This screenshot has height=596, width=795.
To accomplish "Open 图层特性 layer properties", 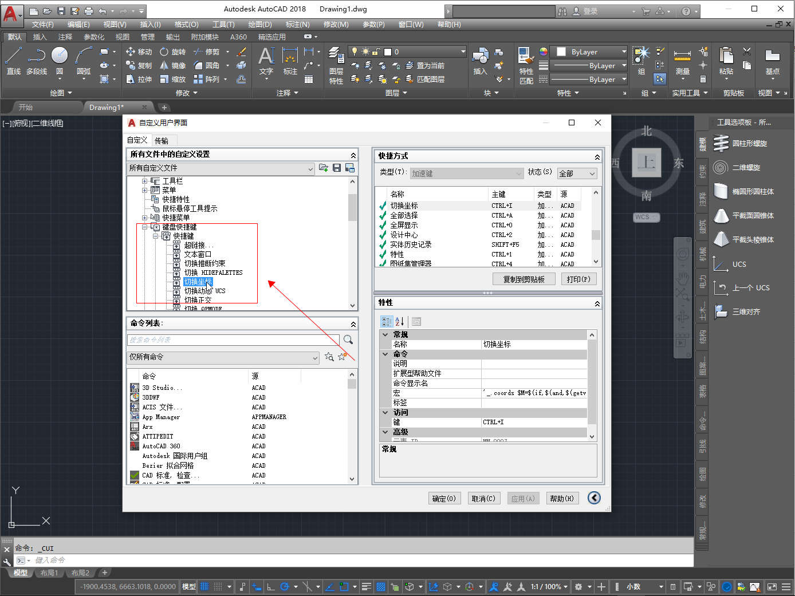I will pos(336,65).
